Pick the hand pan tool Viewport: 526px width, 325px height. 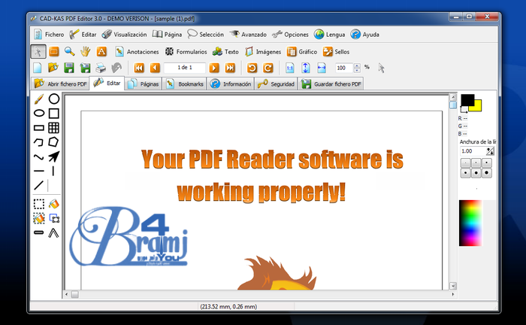pos(86,51)
